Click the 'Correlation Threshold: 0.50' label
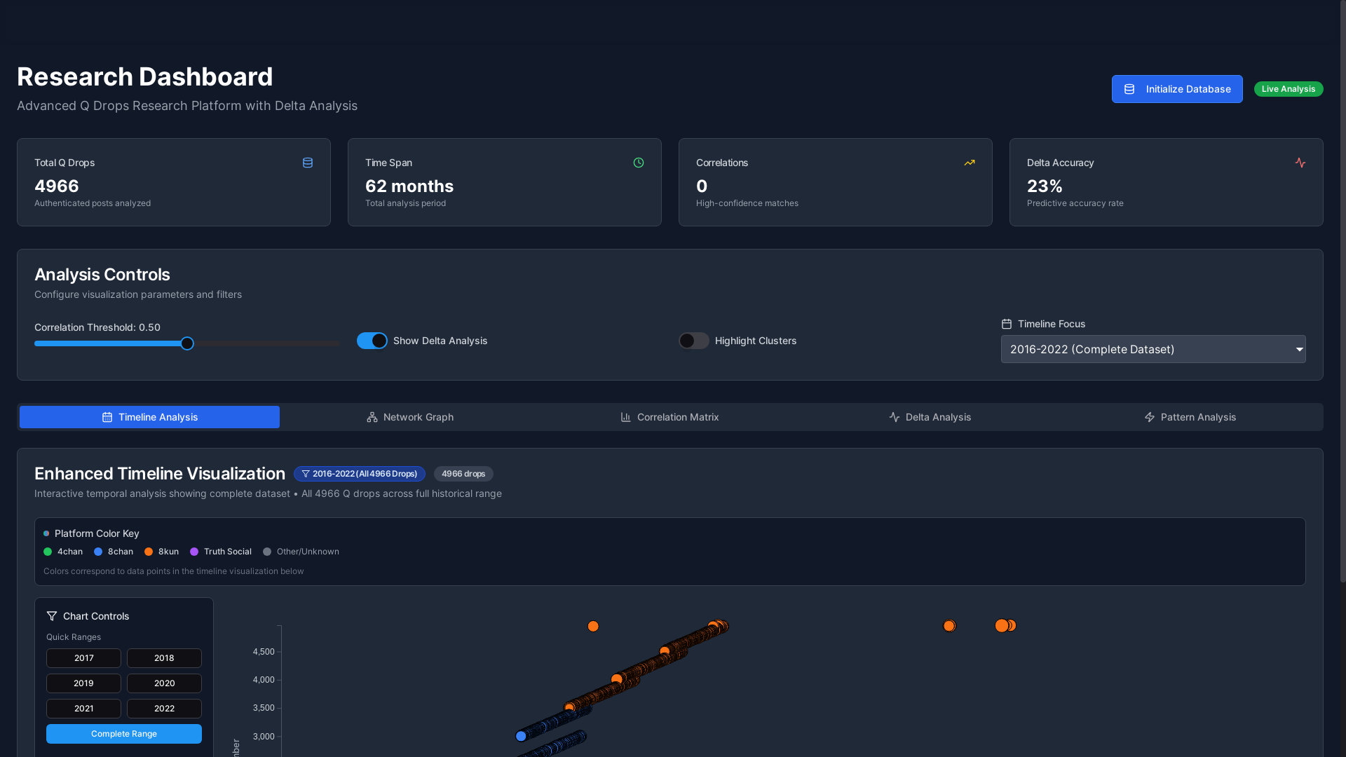This screenshot has height=757, width=1346. [97, 327]
